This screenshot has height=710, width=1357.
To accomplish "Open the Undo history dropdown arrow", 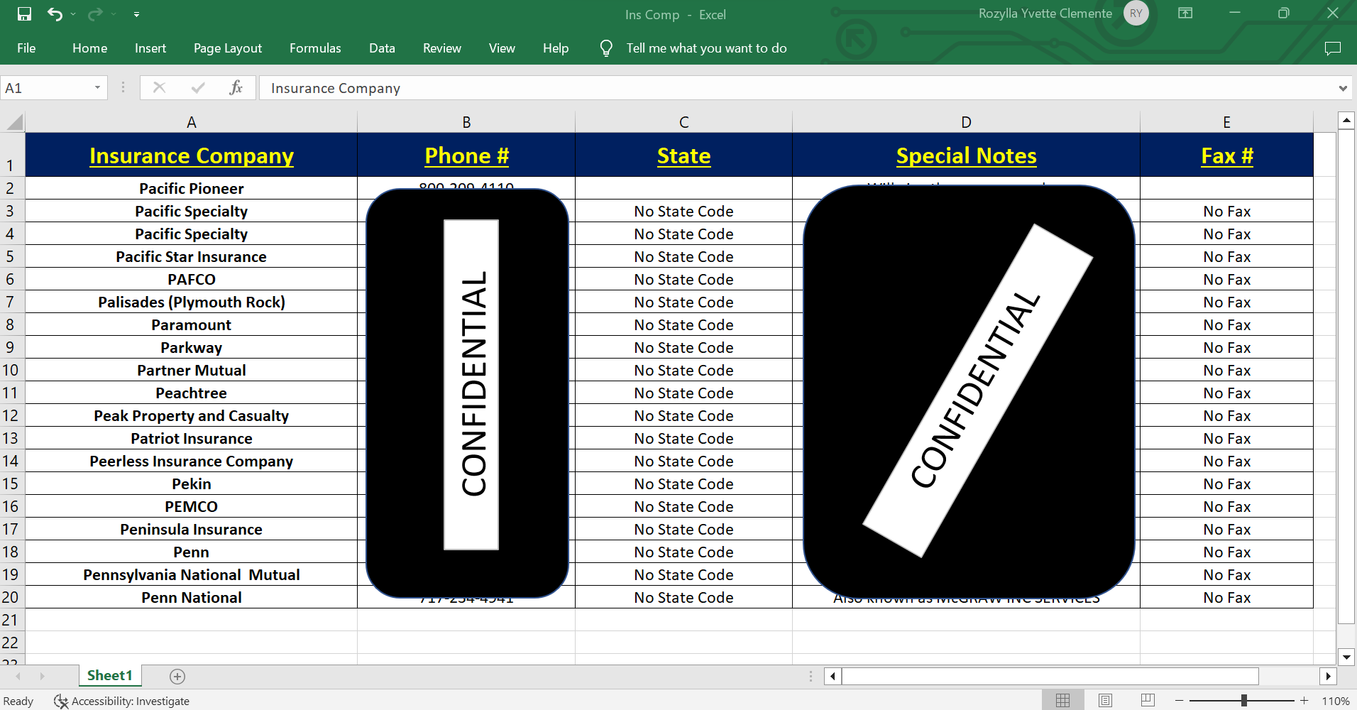I will pyautogui.click(x=73, y=14).
